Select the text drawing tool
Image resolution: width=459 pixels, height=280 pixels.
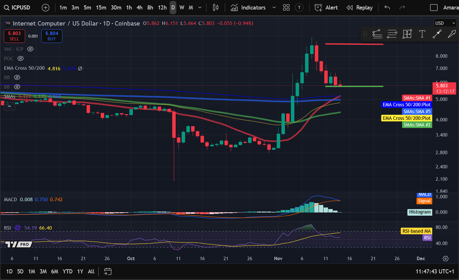tap(422, 34)
